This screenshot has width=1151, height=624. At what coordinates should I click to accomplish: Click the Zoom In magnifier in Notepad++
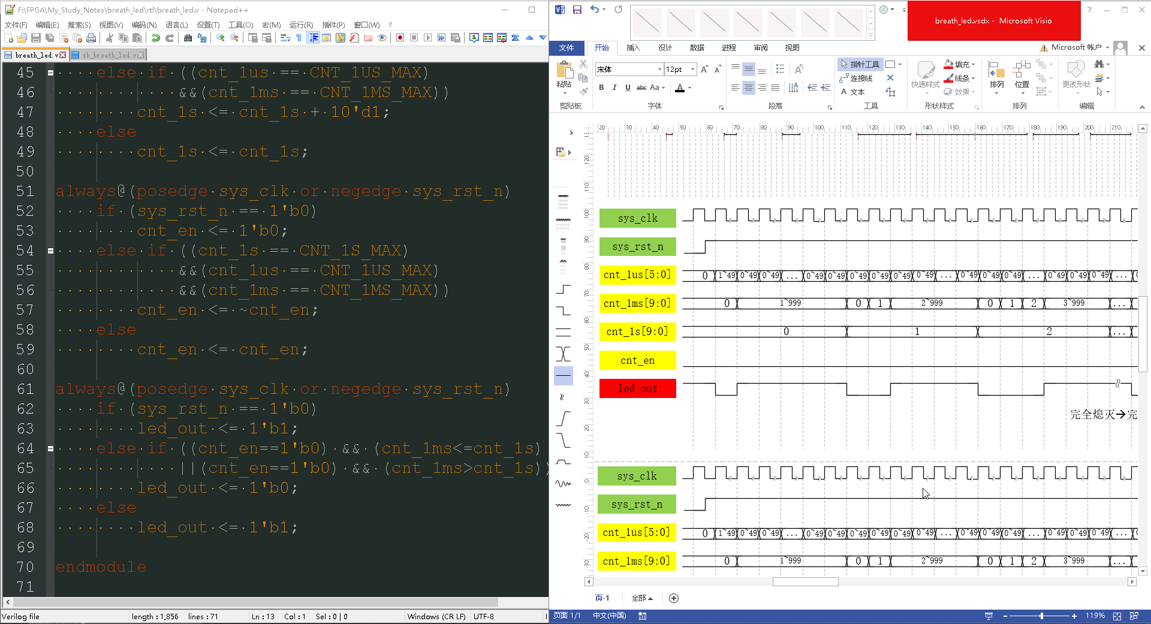click(x=221, y=38)
